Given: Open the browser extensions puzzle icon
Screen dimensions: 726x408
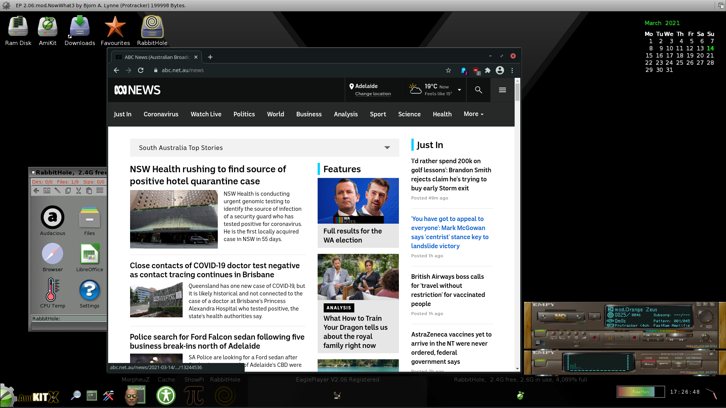Looking at the screenshot, I should 488,70.
